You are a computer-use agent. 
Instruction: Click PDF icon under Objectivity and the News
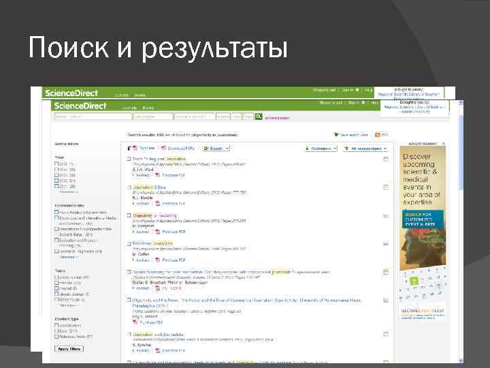pos(135,322)
